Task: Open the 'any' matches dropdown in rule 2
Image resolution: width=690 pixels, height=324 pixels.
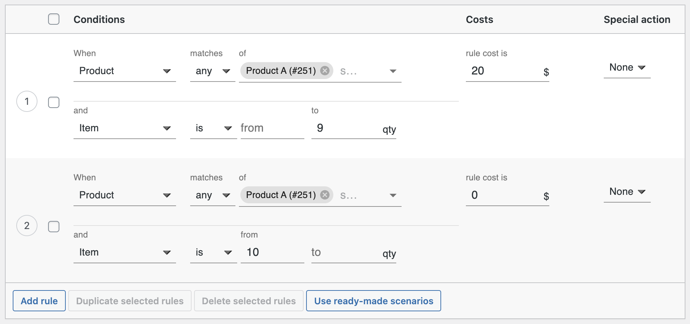Action: pos(212,195)
